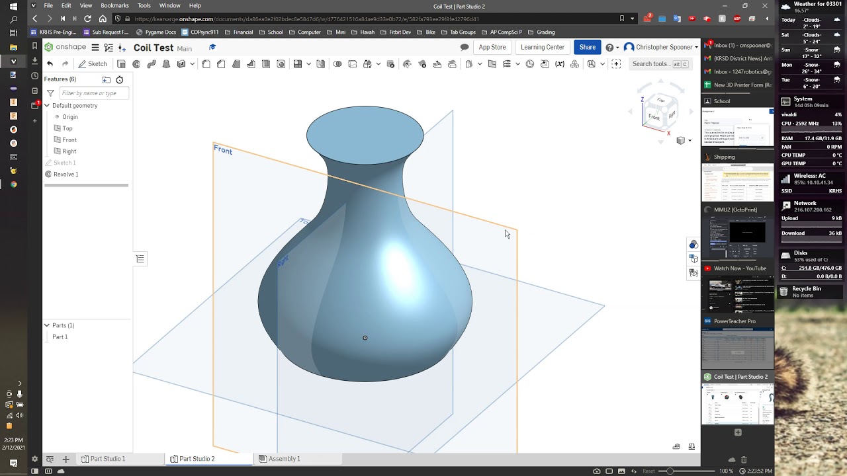Toggle the rollback timer icon
Screen dimensions: 847x476
click(120, 79)
